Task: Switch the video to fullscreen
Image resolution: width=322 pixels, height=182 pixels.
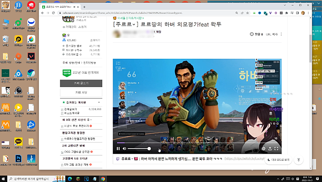Action: [276, 149]
